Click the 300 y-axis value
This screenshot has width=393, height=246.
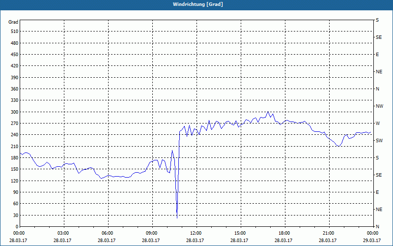[x=15, y=112]
